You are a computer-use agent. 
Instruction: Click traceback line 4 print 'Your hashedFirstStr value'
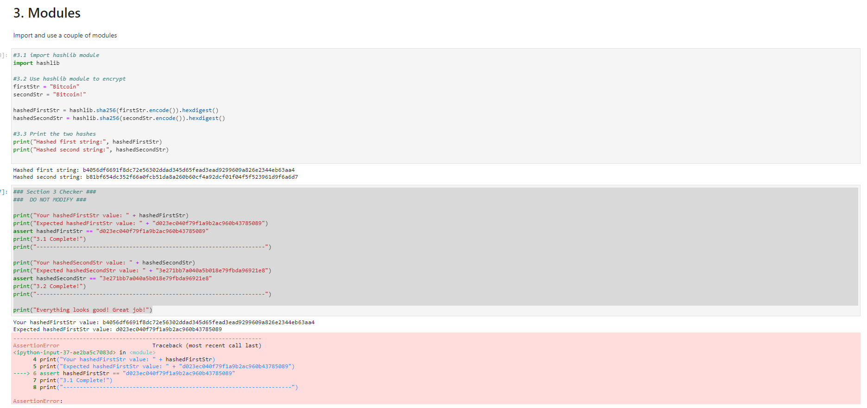point(124,359)
